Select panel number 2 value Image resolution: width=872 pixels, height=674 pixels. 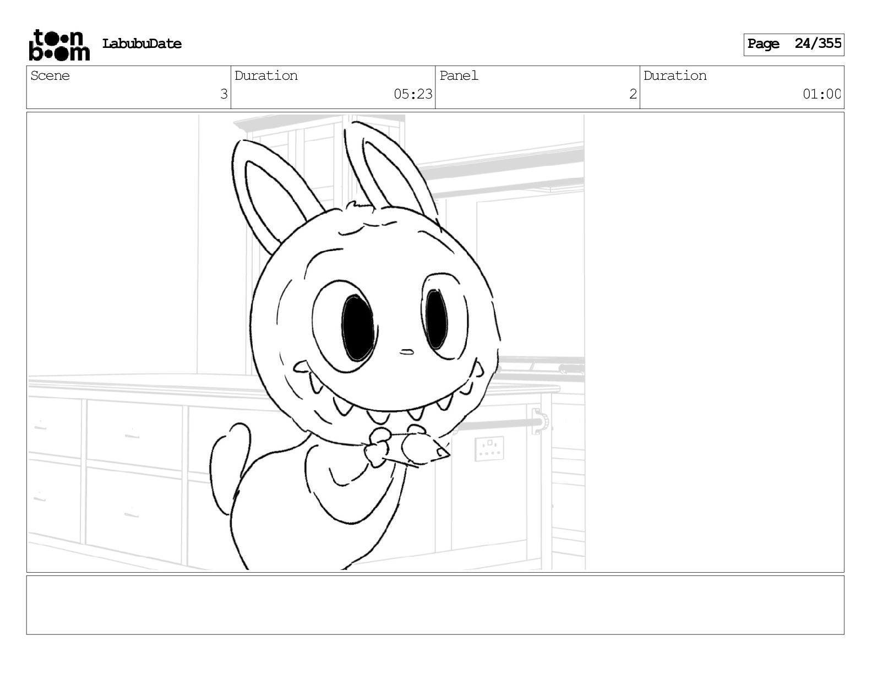pyautogui.click(x=633, y=94)
